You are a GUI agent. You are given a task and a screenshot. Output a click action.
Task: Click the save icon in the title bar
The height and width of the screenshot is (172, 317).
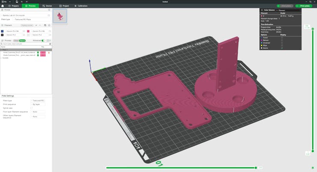(17, 2)
